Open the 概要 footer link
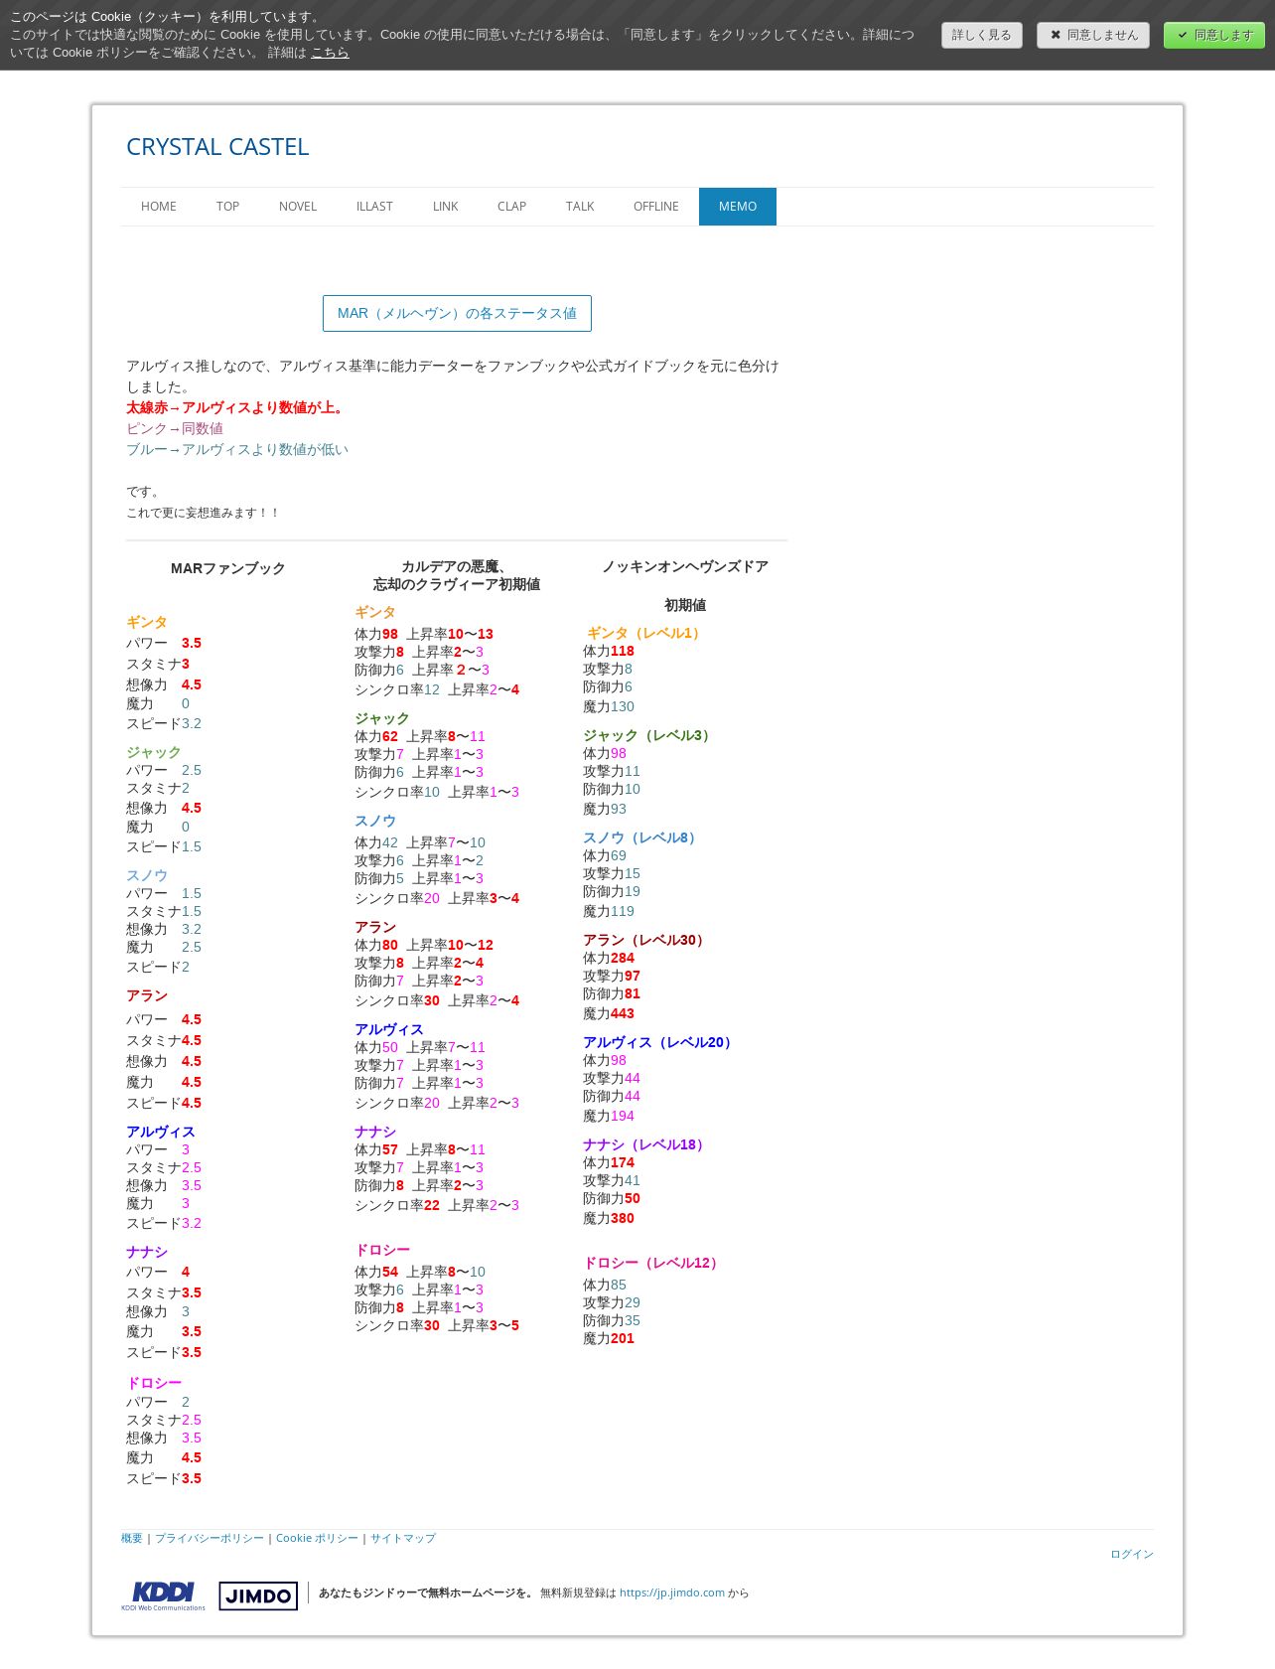The image size is (1275, 1669). click(132, 1538)
